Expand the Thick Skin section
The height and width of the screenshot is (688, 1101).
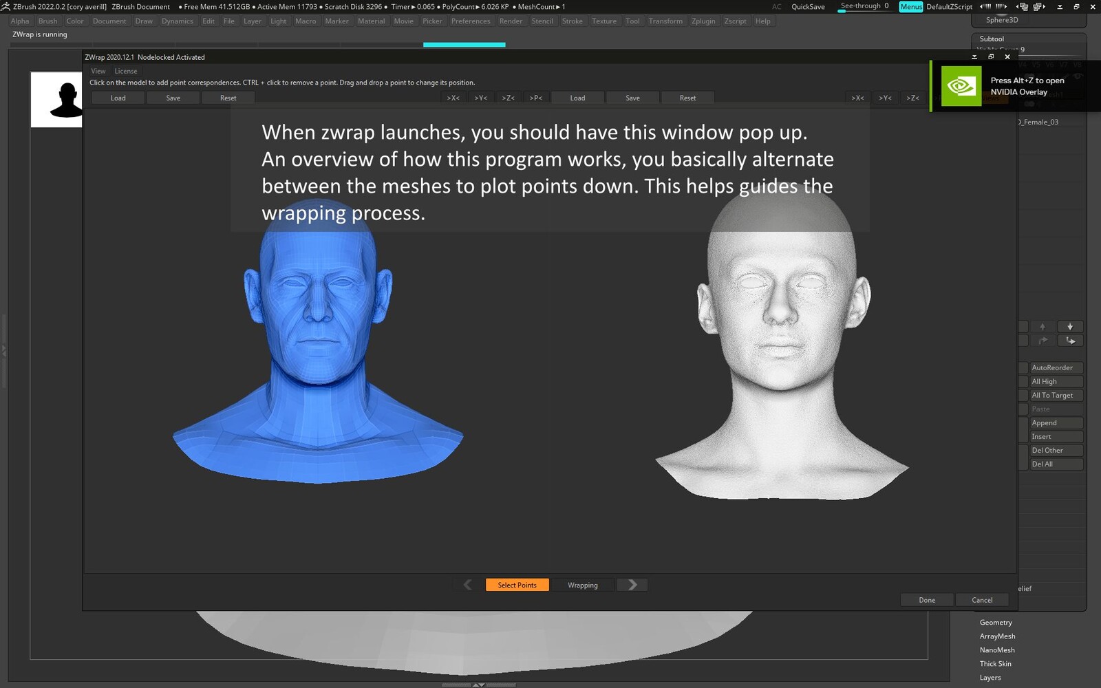(995, 664)
